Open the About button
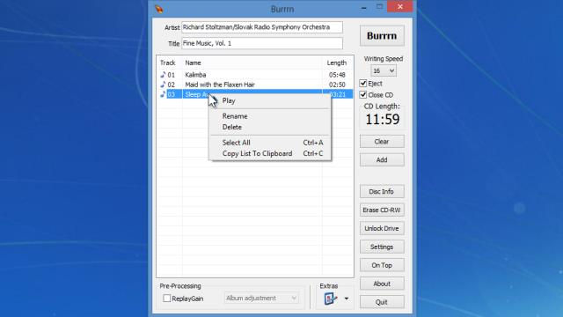The image size is (563, 317). tap(382, 284)
